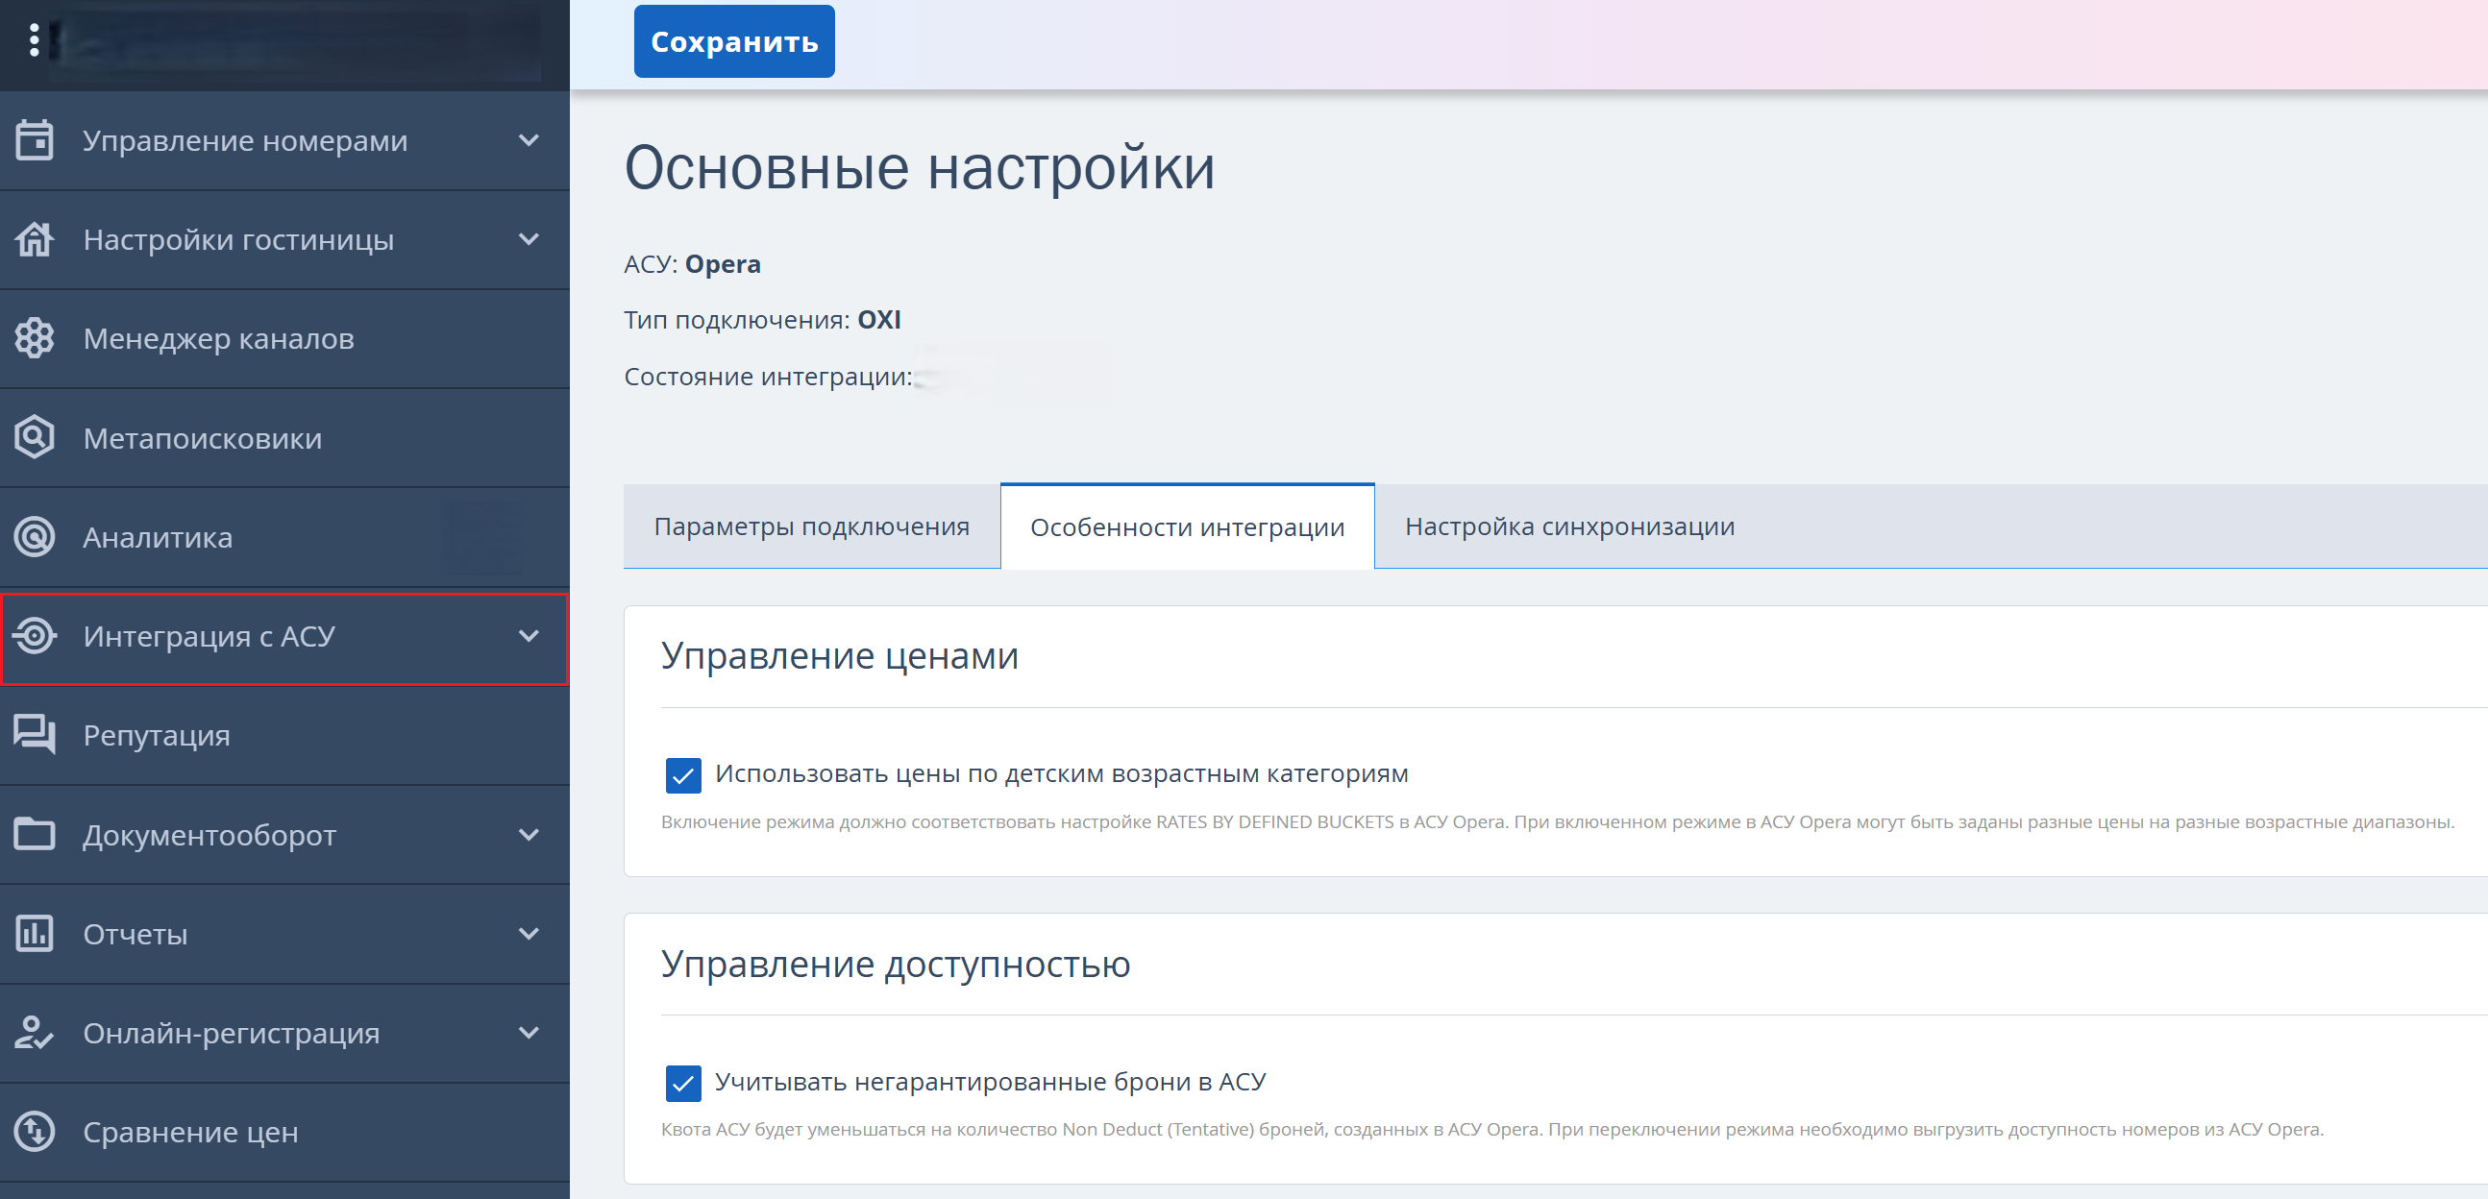Click the house icon beside Настройки гостиницы

click(x=35, y=239)
